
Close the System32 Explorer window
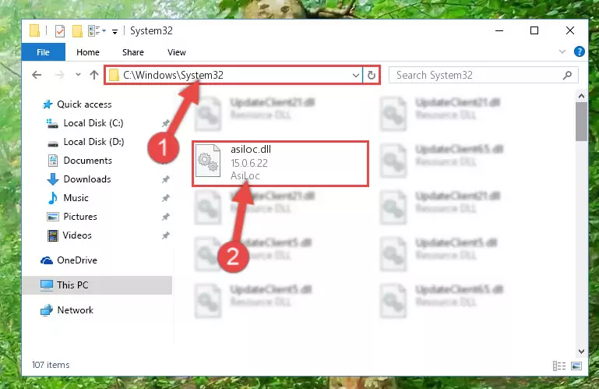click(x=570, y=30)
